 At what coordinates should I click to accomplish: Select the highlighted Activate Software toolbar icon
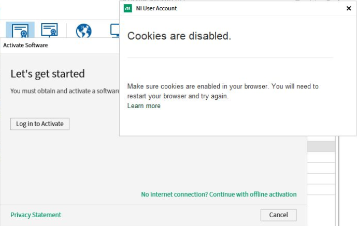pos(20,30)
